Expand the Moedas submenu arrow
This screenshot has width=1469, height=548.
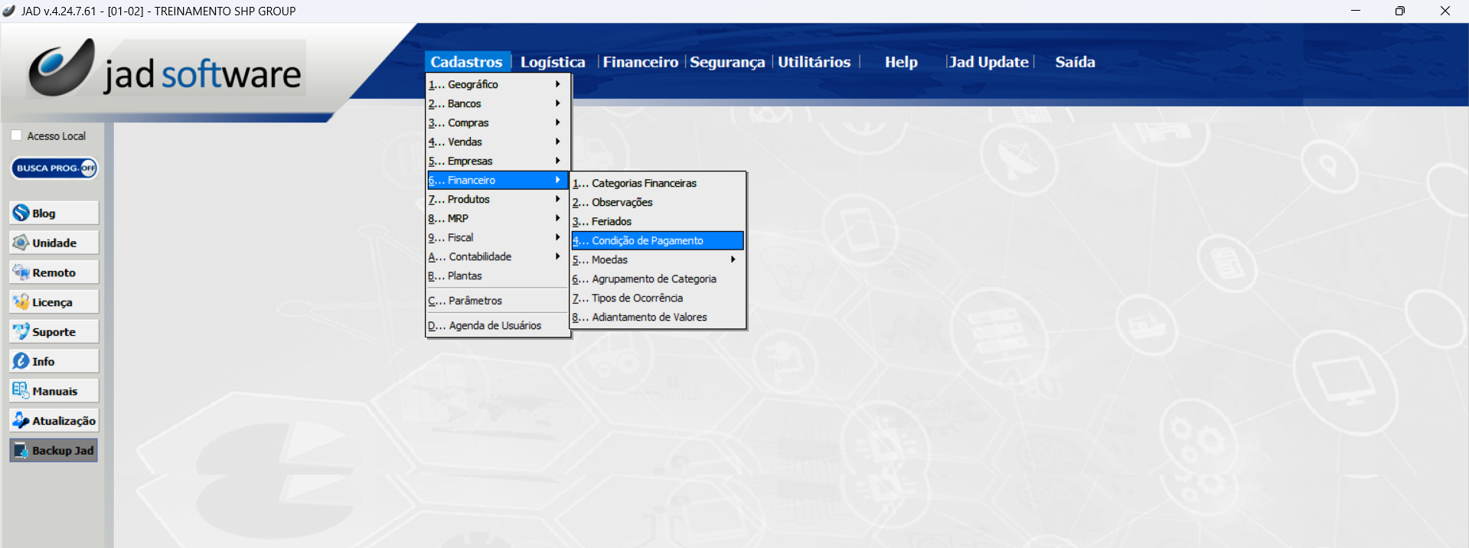(x=733, y=259)
